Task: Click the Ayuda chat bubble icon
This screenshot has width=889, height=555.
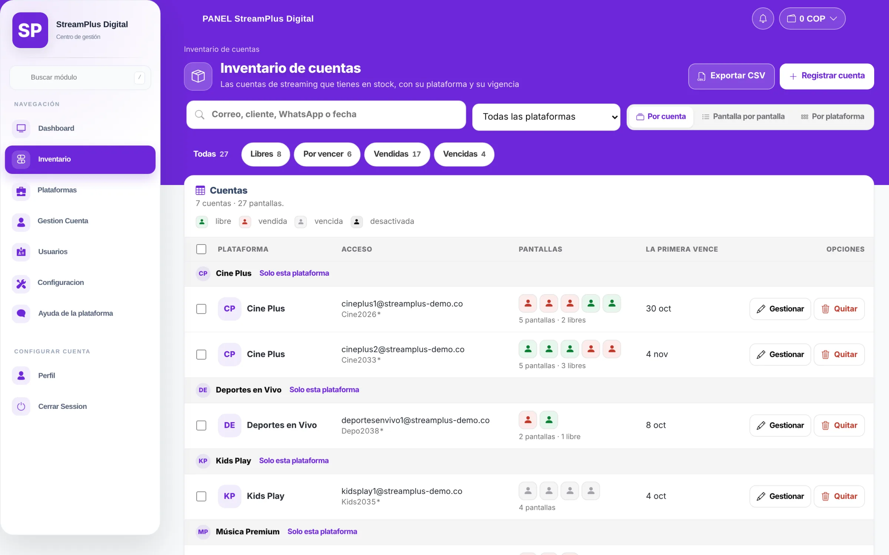Action: [x=21, y=314]
